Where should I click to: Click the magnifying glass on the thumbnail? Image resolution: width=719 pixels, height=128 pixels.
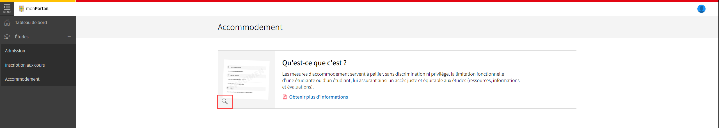tap(225, 101)
